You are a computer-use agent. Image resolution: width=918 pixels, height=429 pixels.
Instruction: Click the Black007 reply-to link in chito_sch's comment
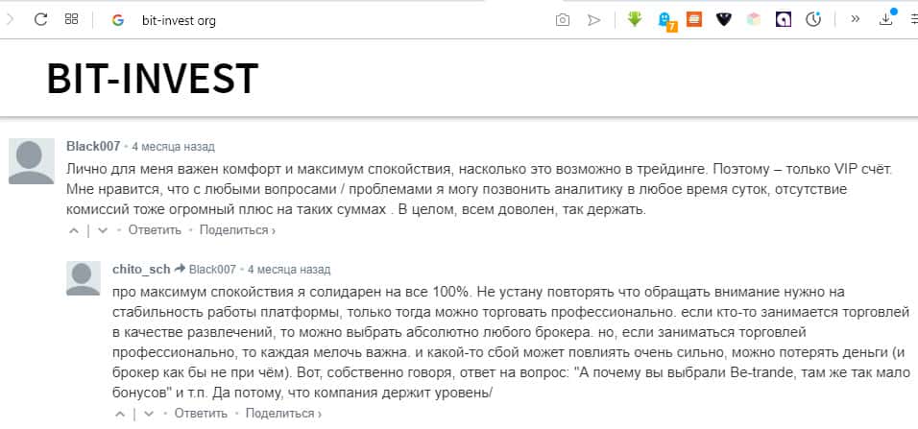212,270
